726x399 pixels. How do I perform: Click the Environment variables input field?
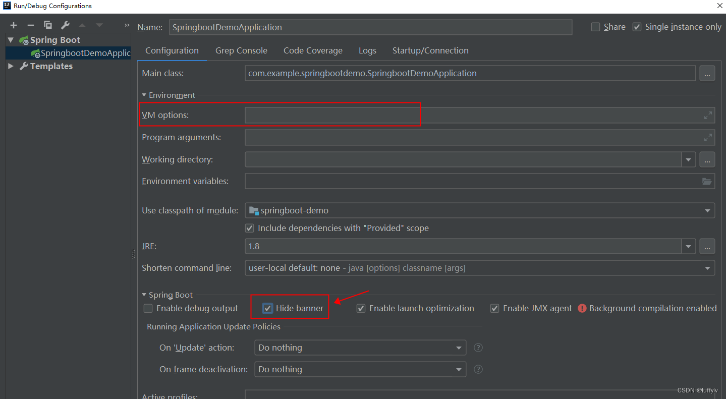pyautogui.click(x=480, y=181)
